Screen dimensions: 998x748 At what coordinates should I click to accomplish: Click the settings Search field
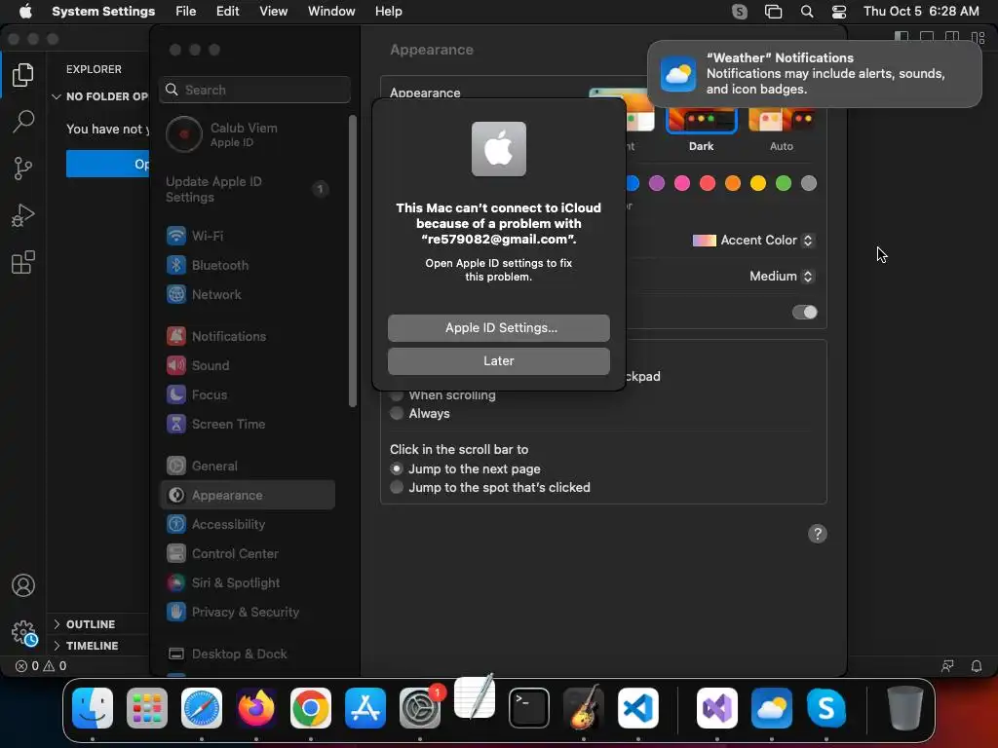[254, 90]
